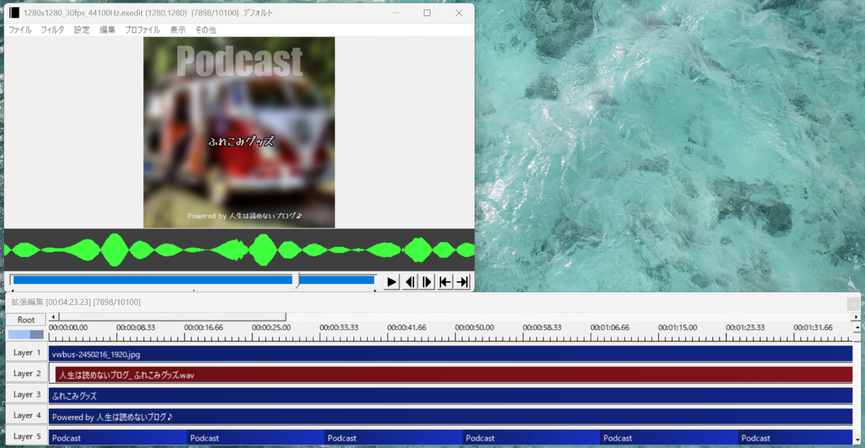Viewport: 865px width, 448px height.
Task: Click the 1280x1280_30fps_44100Hz.exedit window title
Action: click(x=148, y=13)
